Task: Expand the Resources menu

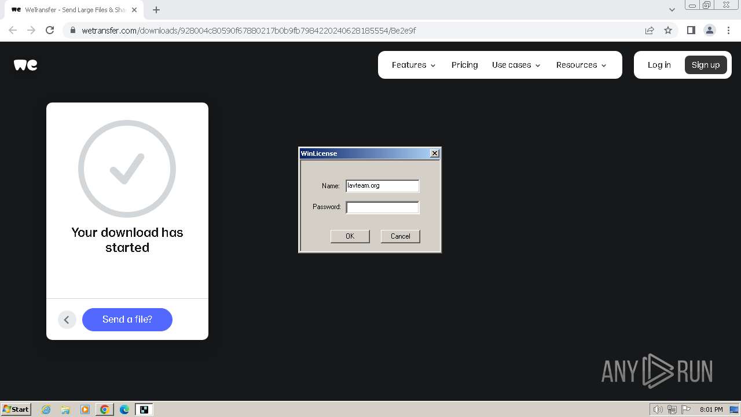Action: coord(581,65)
